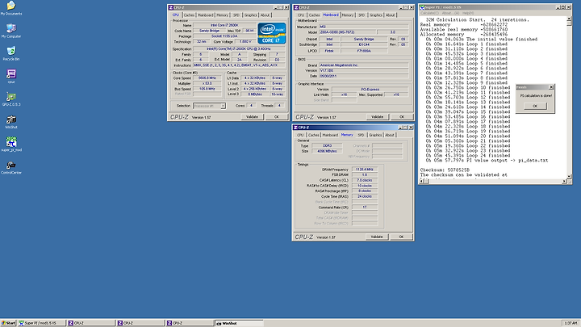Open the Calculate menu in Super PI

428,13
